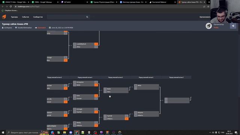Reload the page with the refresh icon
This screenshot has height=135, width=240.
coord(11,7)
